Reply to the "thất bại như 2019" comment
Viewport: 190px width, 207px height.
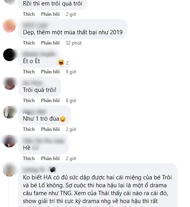50,43
